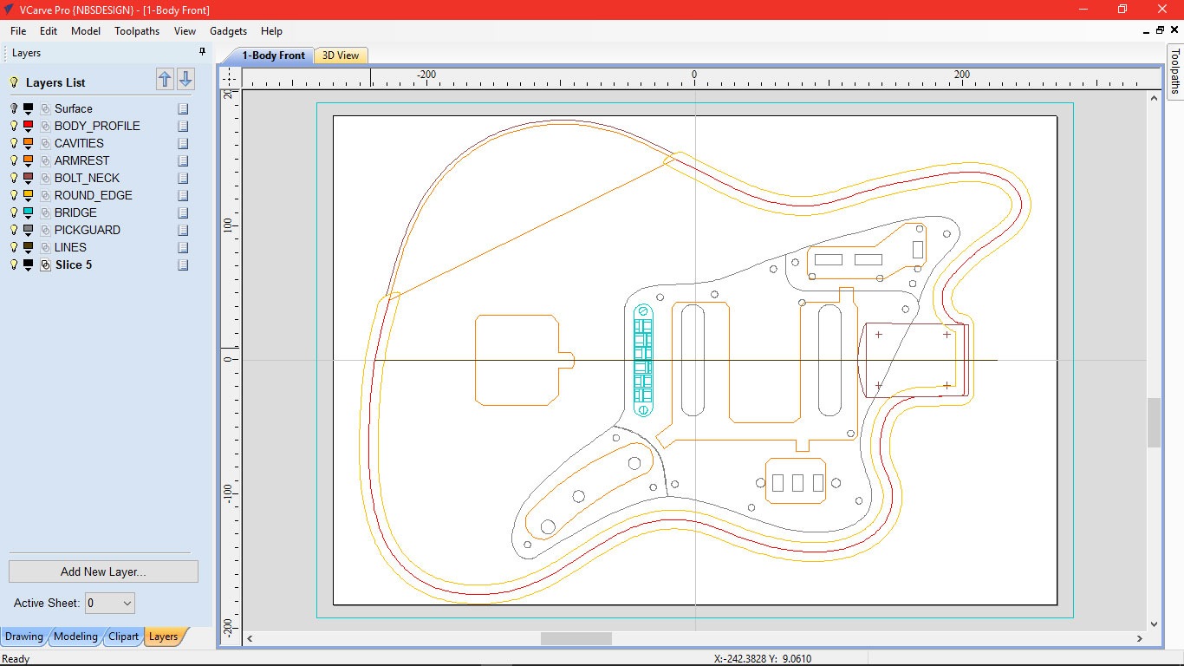
Task: Switch to the Drawing tab
Action: coord(24,637)
